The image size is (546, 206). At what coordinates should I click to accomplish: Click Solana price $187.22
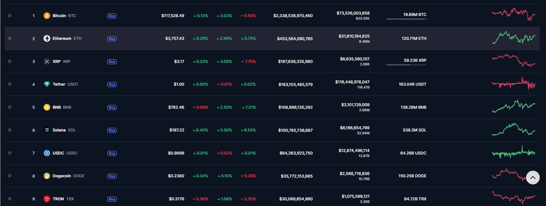pyautogui.click(x=177, y=130)
